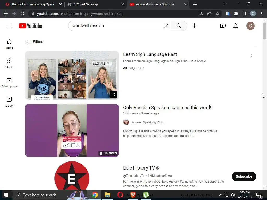Open File Explorer from the taskbar
The height and width of the screenshot is (200, 267).
pyautogui.click(x=107, y=195)
